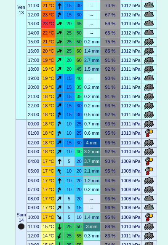Click the 75 % humidity cell
Screen dimensions: 168x245
110,42
